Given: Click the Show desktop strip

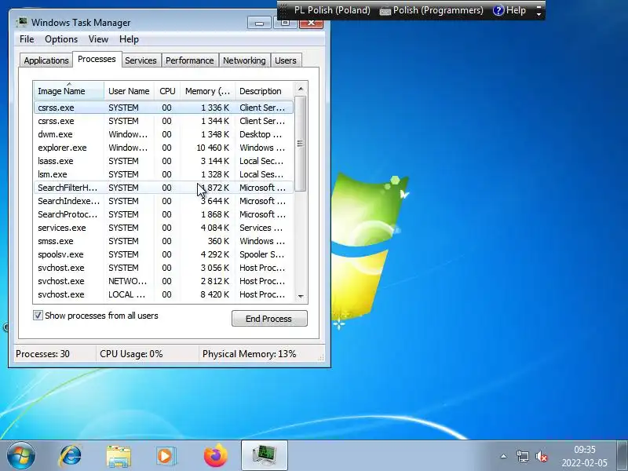Looking at the screenshot, I should tap(623, 455).
